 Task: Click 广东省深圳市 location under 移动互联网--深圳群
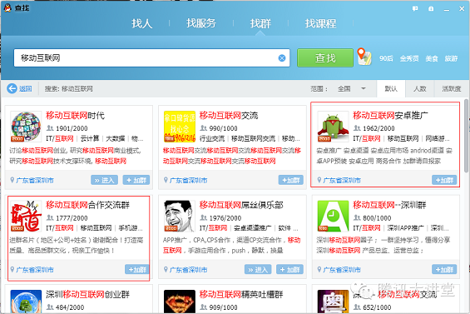point(342,270)
